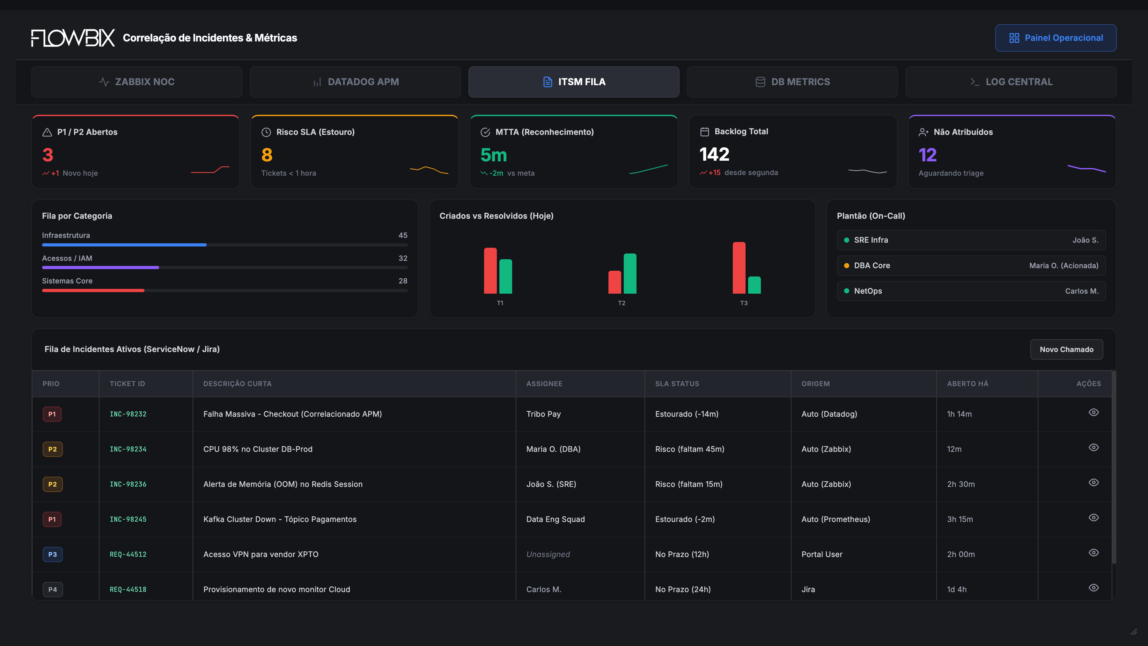
Task: Open the DATADOG APM tab
Action: 355,82
